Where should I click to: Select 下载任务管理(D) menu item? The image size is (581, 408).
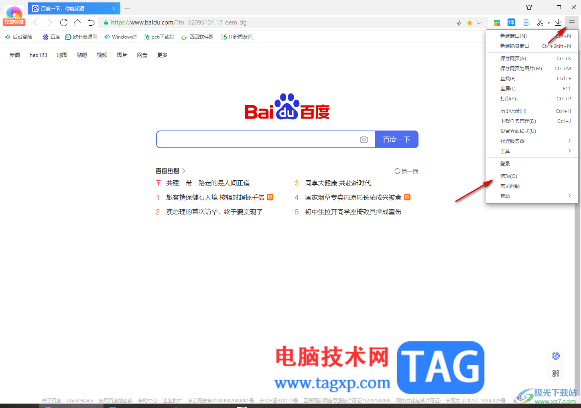(532, 121)
